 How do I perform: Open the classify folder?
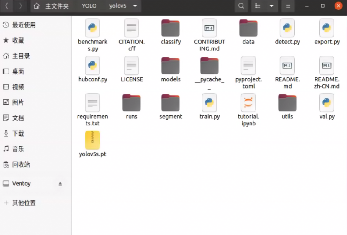point(171,28)
